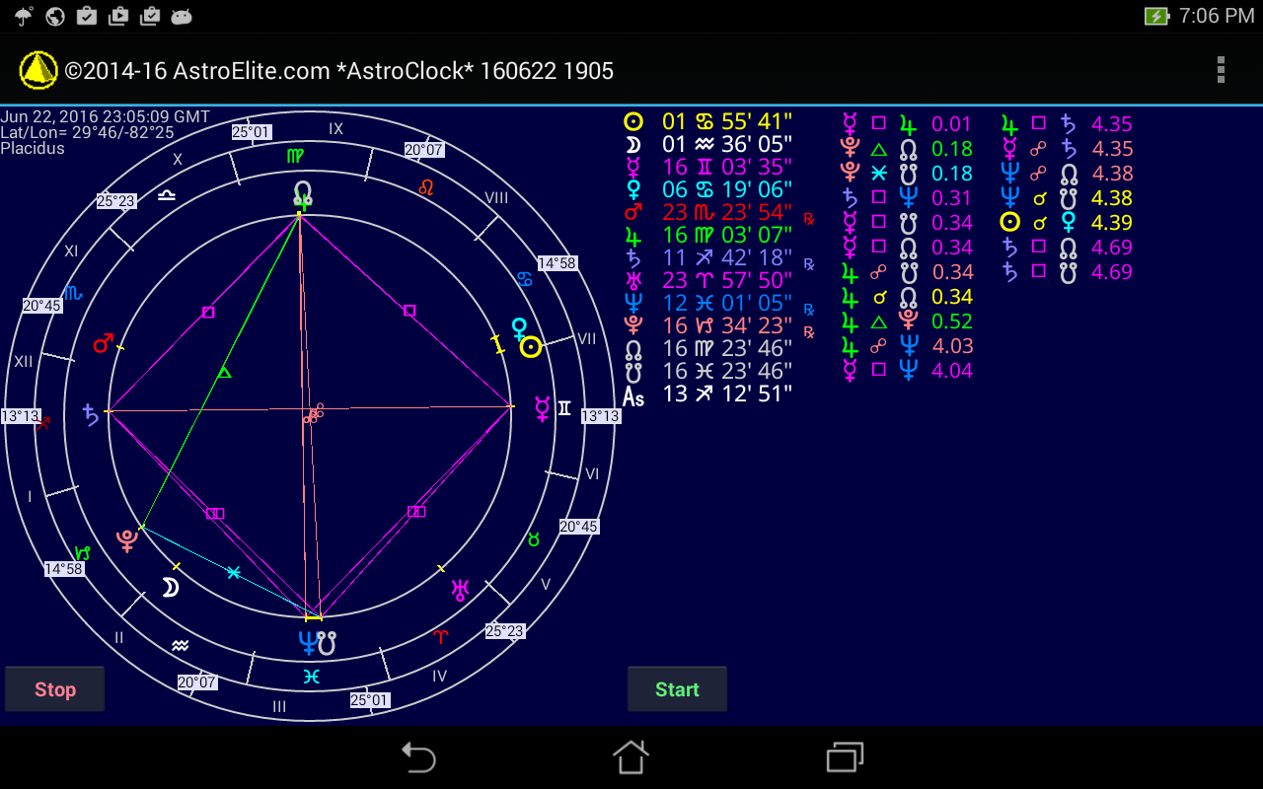The width and height of the screenshot is (1263, 789).
Task: Select the red Aries glyph on the wheel
Action: 440,637
